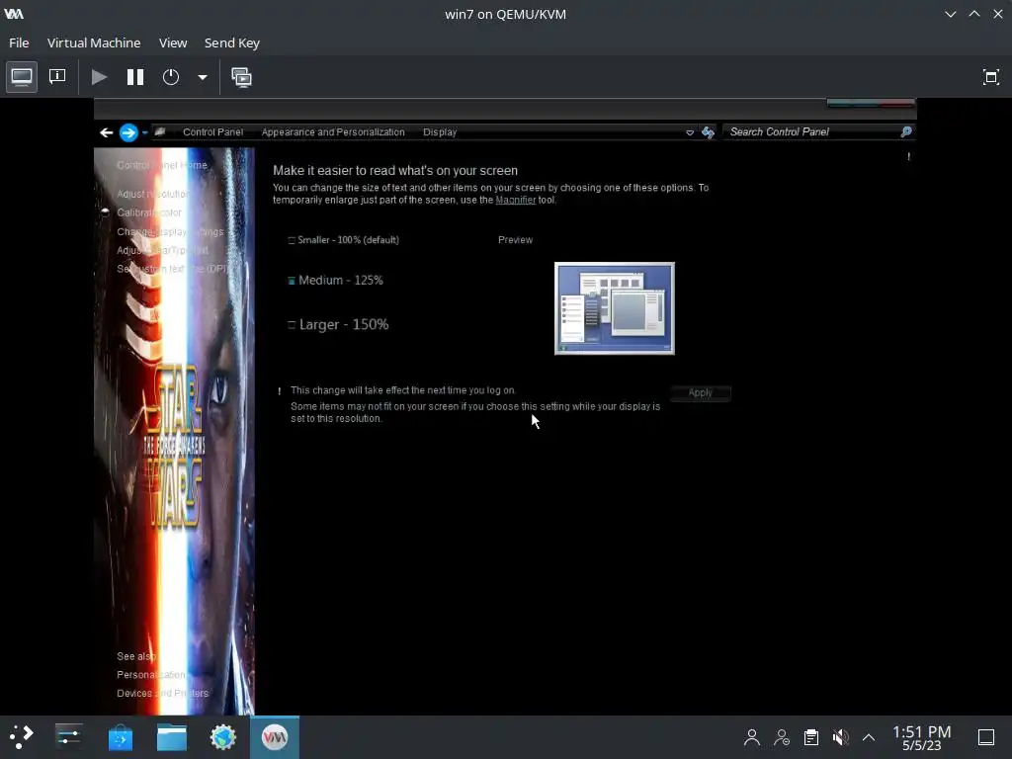
Task: Launch the web browser from taskbar
Action: [223, 737]
